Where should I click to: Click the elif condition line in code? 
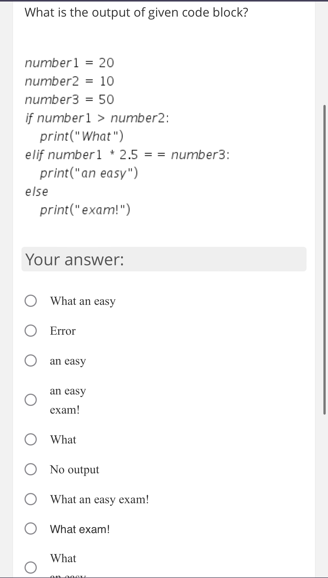pyautogui.click(x=127, y=154)
